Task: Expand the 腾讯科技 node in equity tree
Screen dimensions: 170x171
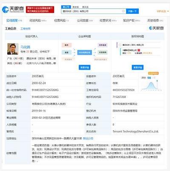Action: 120,45
